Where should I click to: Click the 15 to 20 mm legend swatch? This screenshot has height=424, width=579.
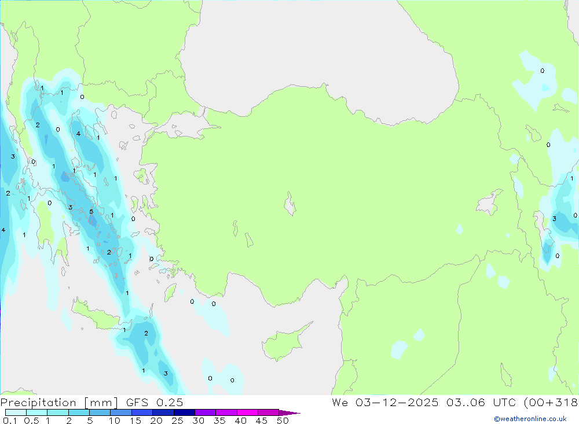142,412
